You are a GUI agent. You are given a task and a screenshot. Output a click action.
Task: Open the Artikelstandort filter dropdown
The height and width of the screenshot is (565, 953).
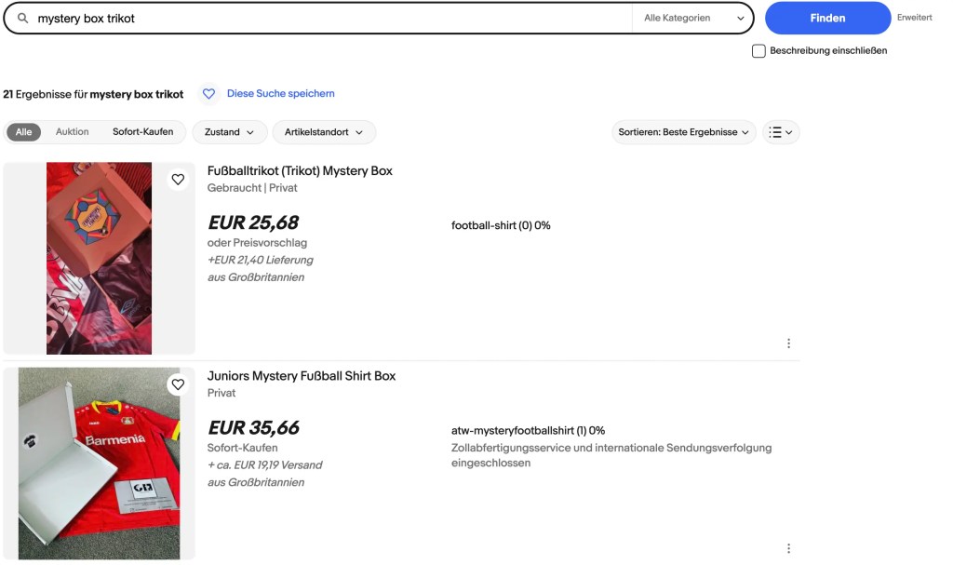(x=324, y=132)
